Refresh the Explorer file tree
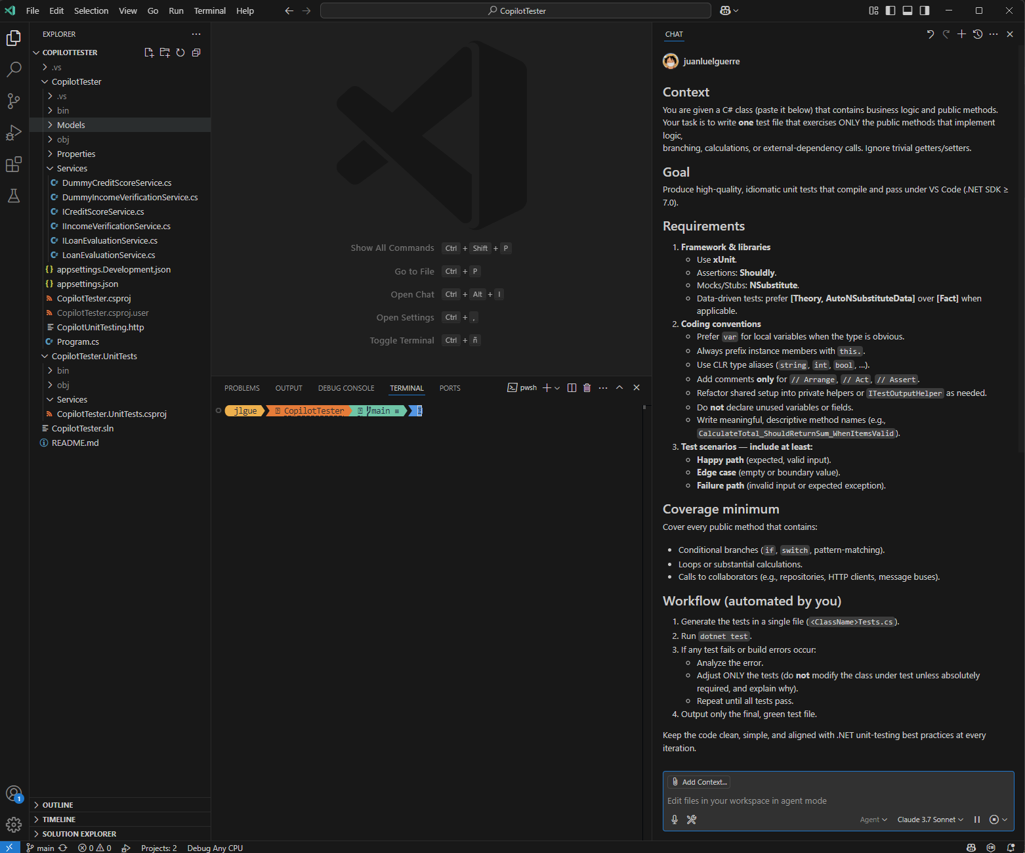 tap(180, 53)
